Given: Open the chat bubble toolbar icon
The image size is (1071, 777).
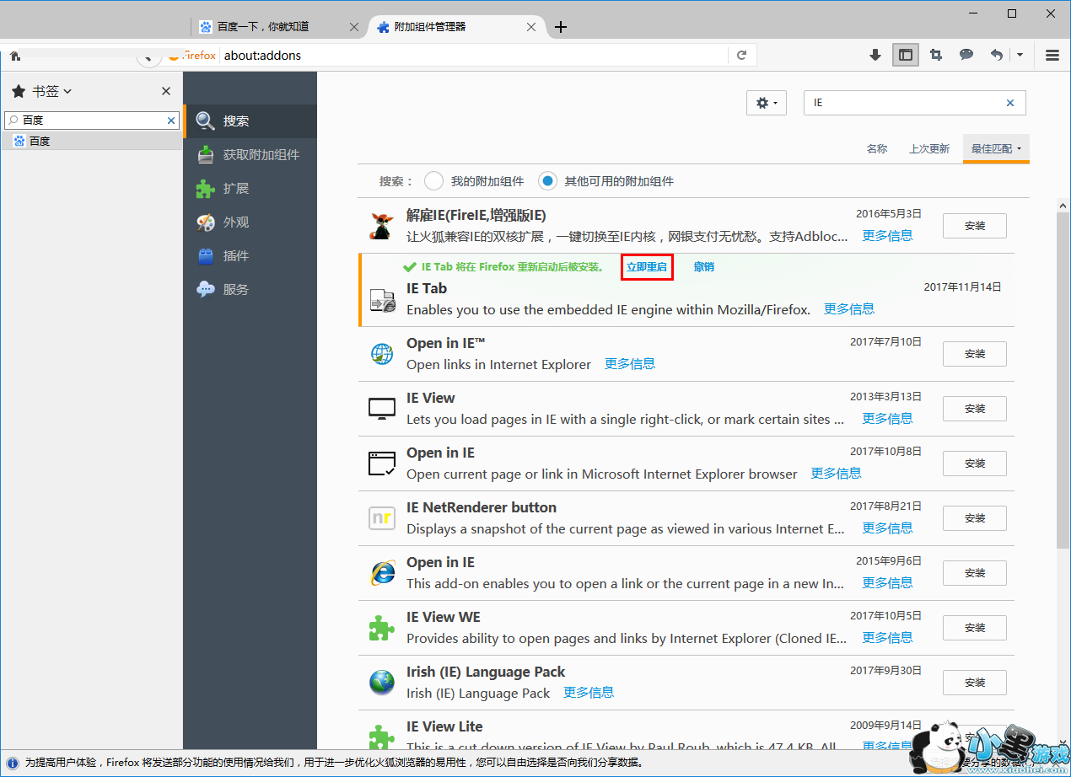Looking at the screenshot, I should (966, 55).
